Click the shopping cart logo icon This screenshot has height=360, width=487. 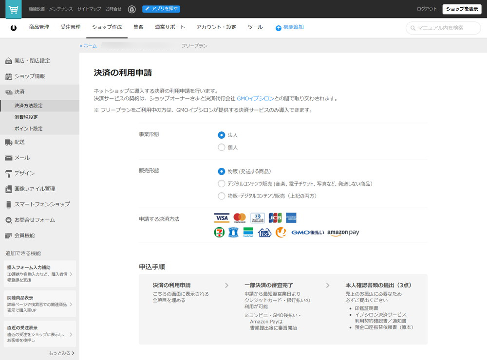pos(13,9)
